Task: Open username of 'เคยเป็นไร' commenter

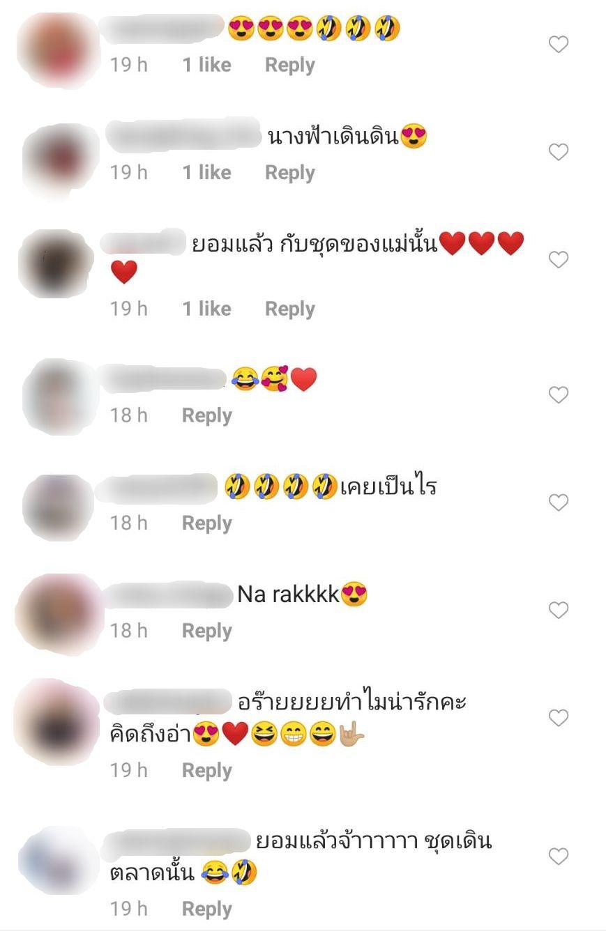Action: coord(157,486)
